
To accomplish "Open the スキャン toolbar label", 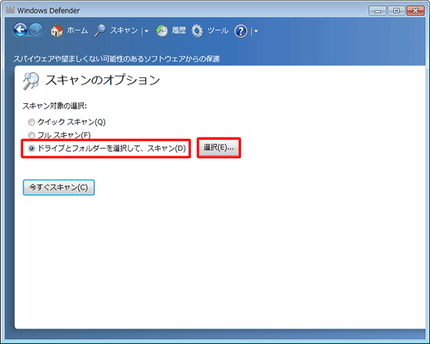I will 124,30.
